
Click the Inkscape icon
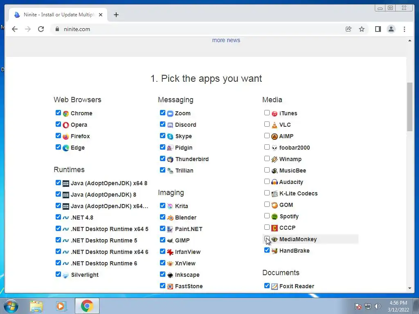tap(170, 275)
